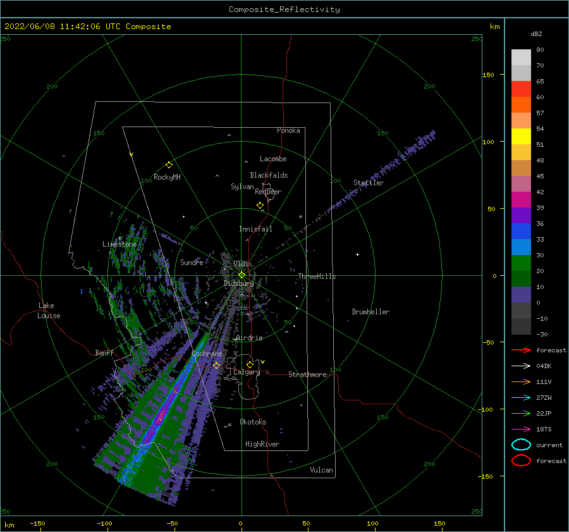Image resolution: width=569 pixels, height=532 pixels.
Task: Click the Okotoks label
Action: [x=253, y=422]
